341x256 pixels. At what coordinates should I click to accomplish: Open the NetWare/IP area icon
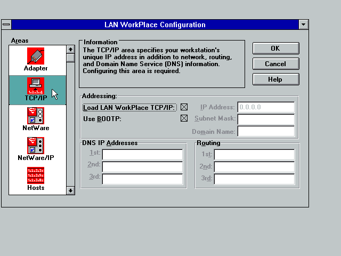pyautogui.click(x=36, y=146)
